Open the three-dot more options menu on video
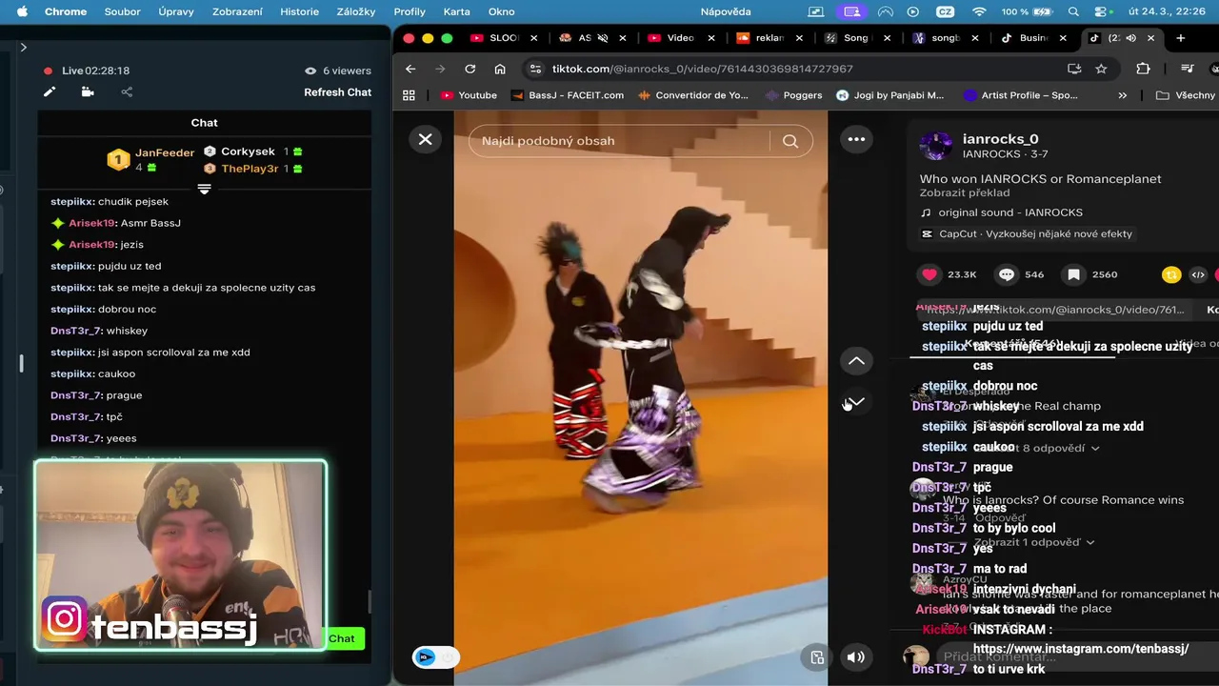Image resolution: width=1219 pixels, height=686 pixels. point(856,139)
